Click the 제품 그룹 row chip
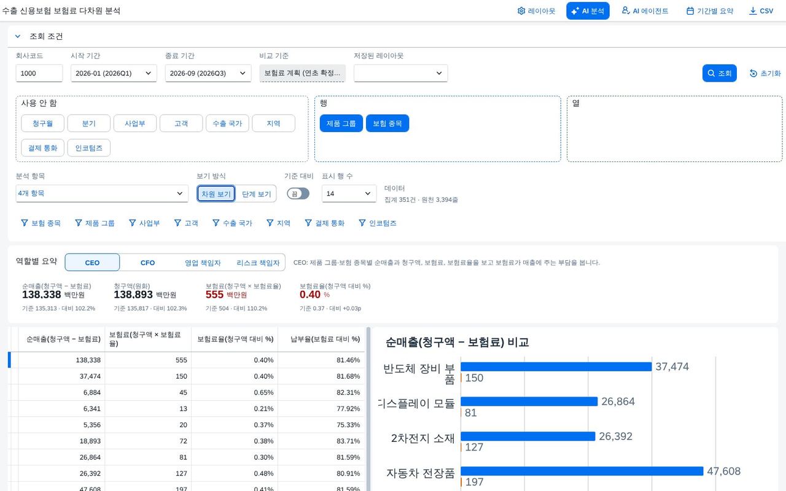 (x=341, y=123)
